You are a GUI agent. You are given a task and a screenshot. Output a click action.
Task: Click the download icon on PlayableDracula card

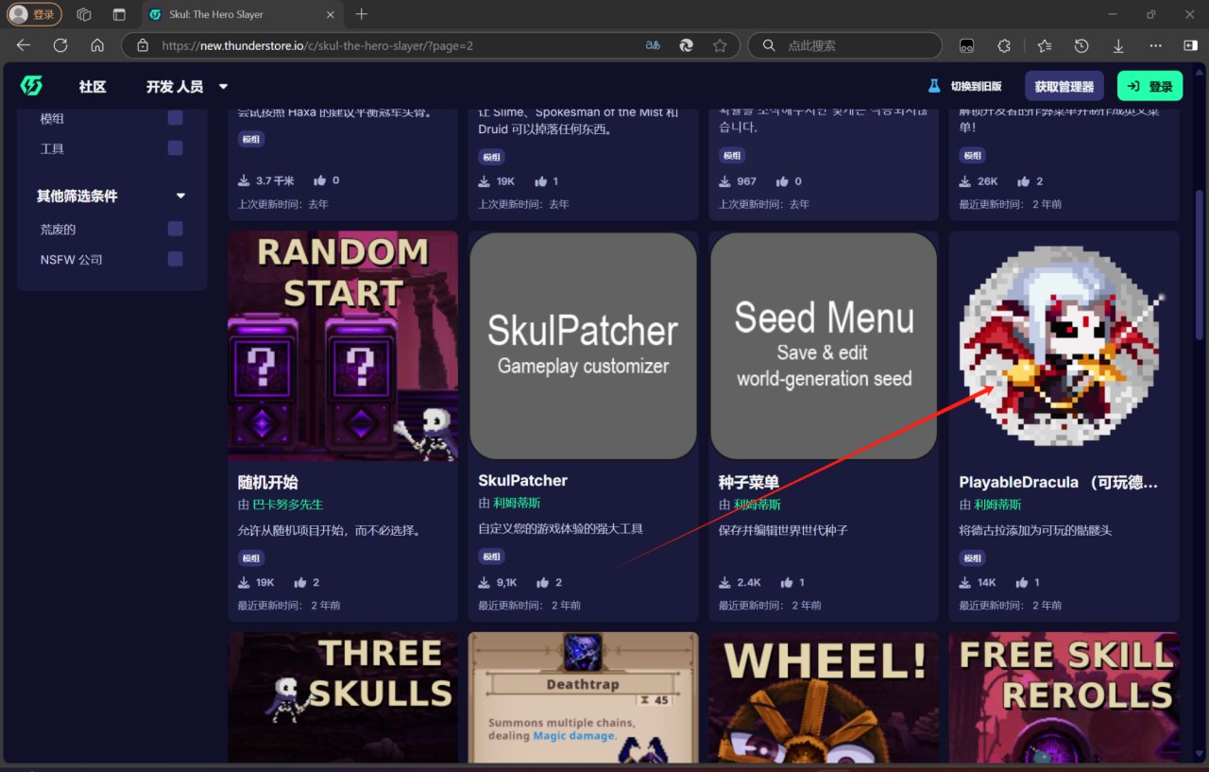(965, 582)
